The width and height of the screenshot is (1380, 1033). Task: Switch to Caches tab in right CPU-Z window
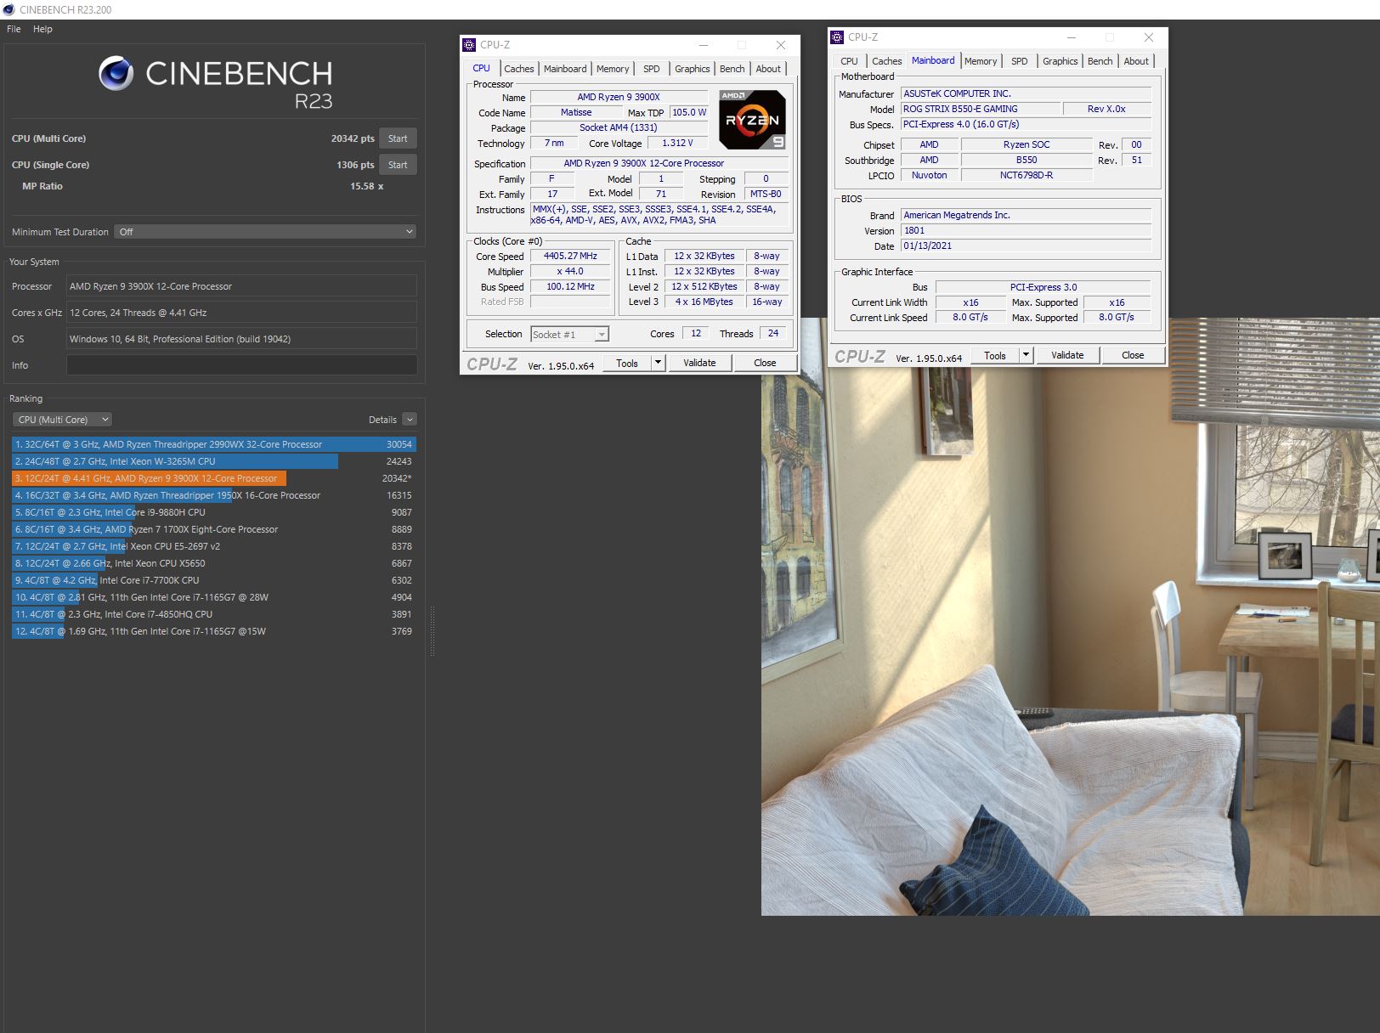[886, 61]
